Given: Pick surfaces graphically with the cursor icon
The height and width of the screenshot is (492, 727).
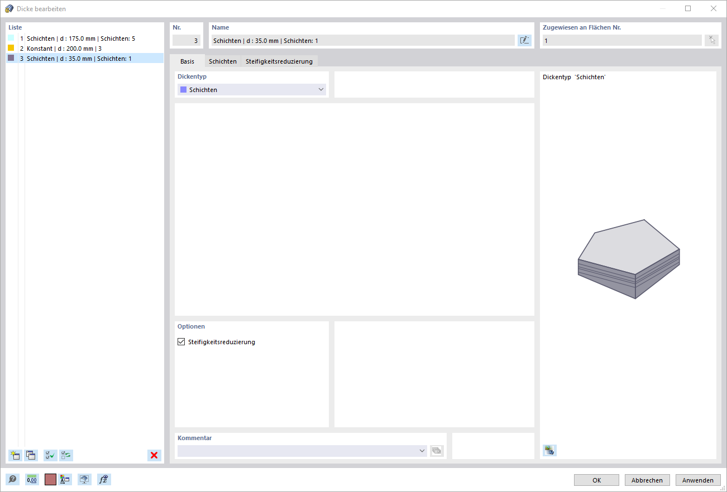Looking at the screenshot, I should [711, 40].
